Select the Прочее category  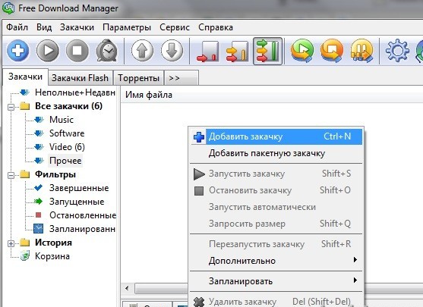[65, 161]
